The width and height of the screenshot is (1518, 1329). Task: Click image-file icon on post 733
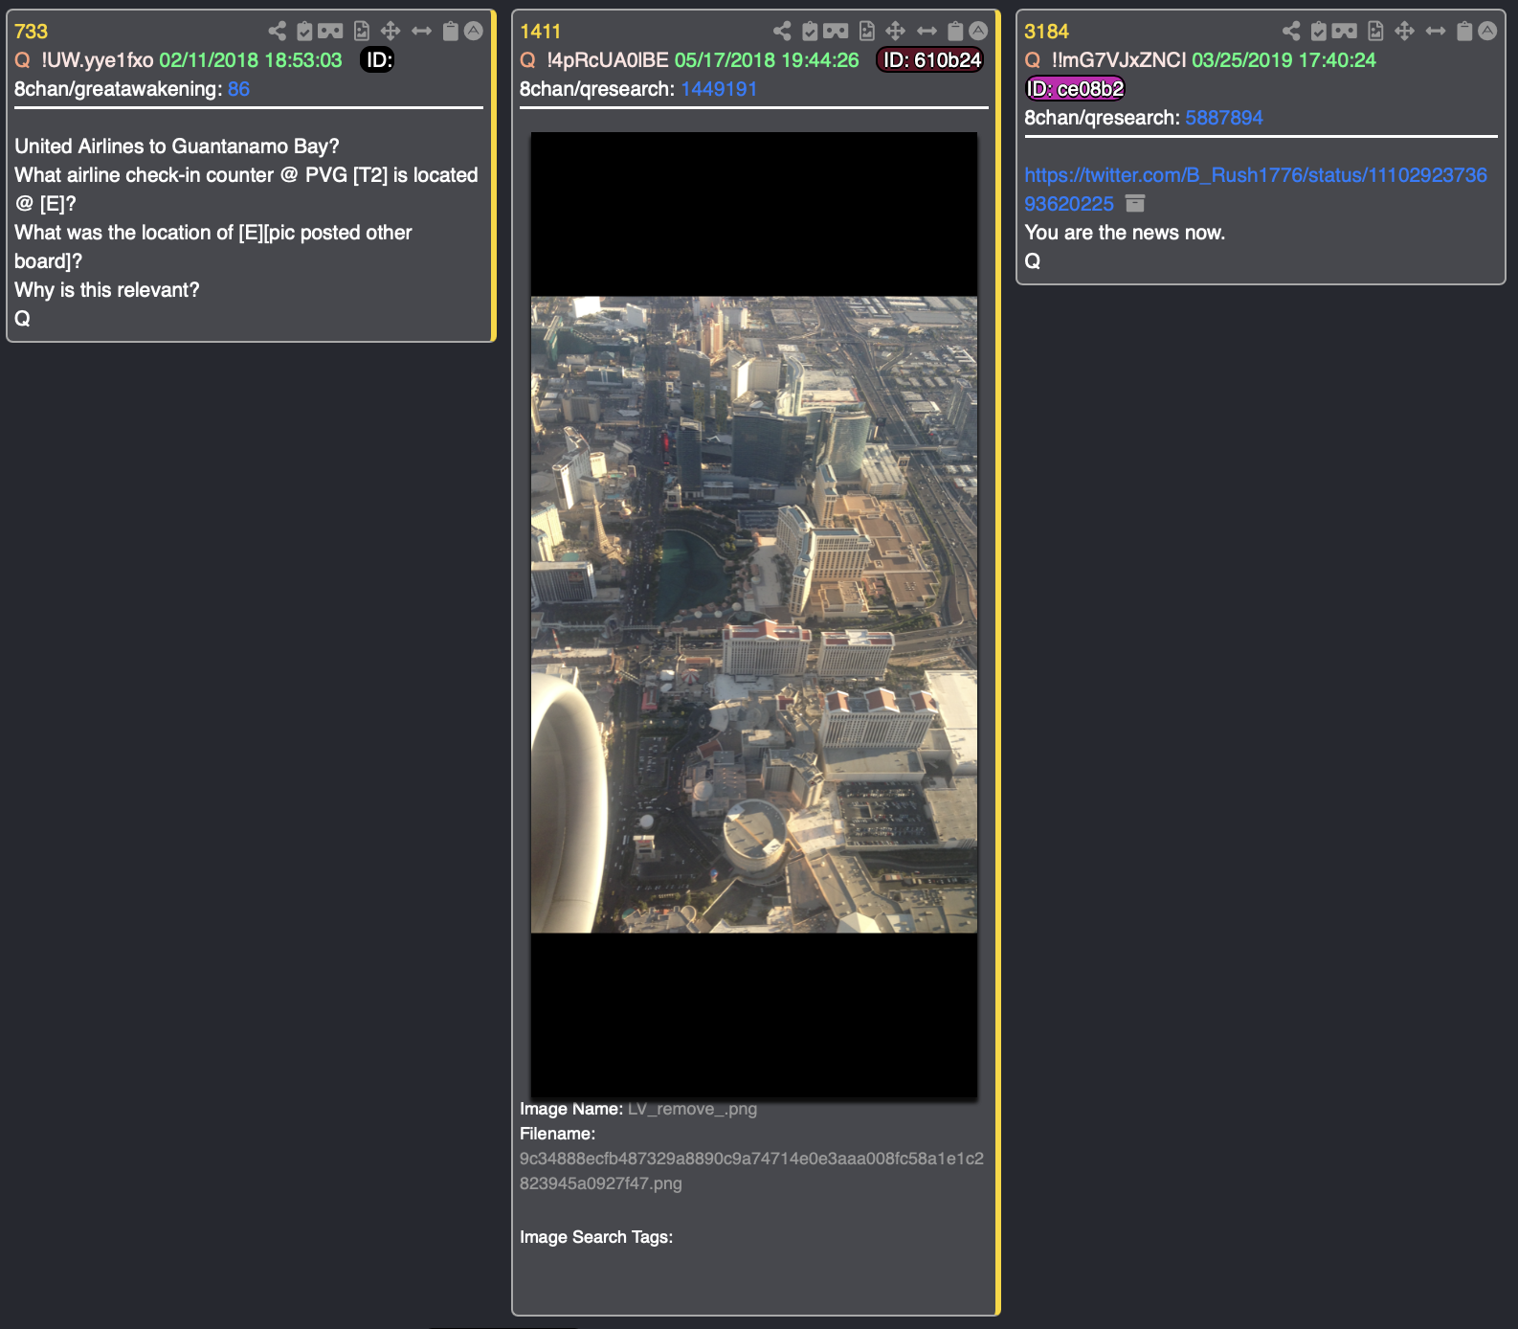(x=362, y=31)
